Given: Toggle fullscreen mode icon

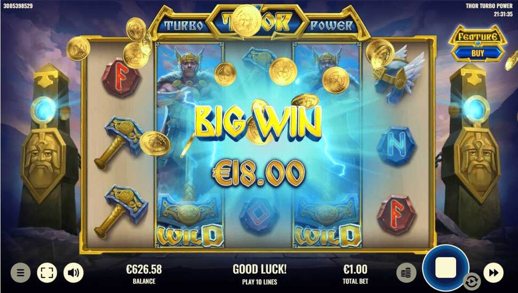Looking at the screenshot, I should pyautogui.click(x=47, y=273).
